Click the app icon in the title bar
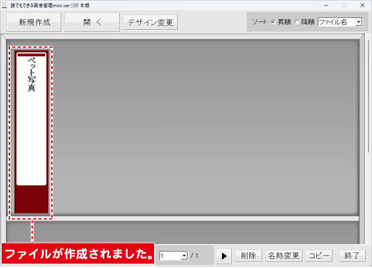 [x=5, y=5]
